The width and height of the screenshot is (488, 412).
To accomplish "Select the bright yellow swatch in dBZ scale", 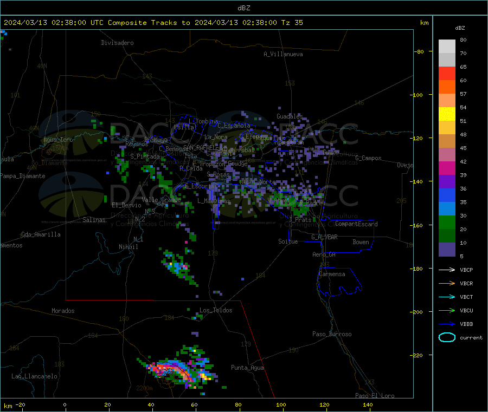I will (447, 114).
